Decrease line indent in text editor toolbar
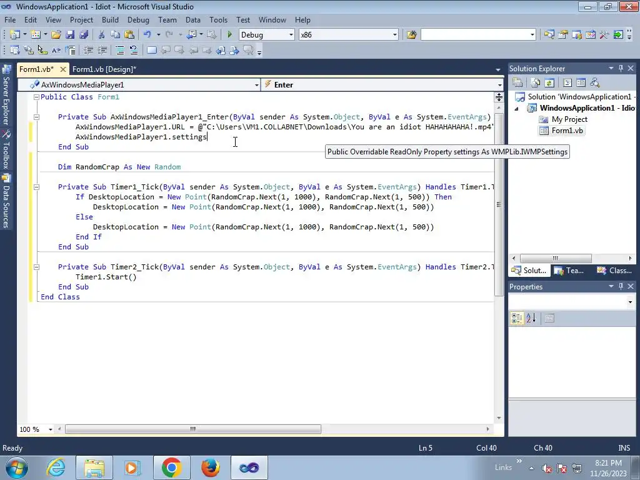 click(88, 50)
